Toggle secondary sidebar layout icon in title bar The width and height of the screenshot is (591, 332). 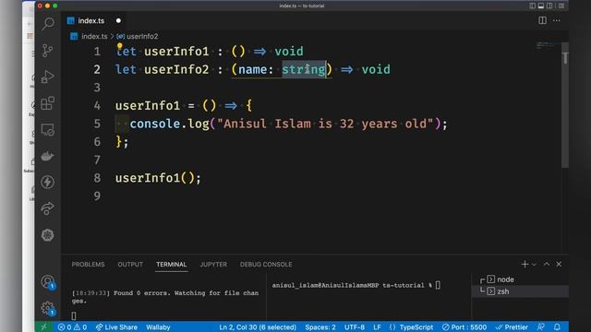(x=549, y=6)
